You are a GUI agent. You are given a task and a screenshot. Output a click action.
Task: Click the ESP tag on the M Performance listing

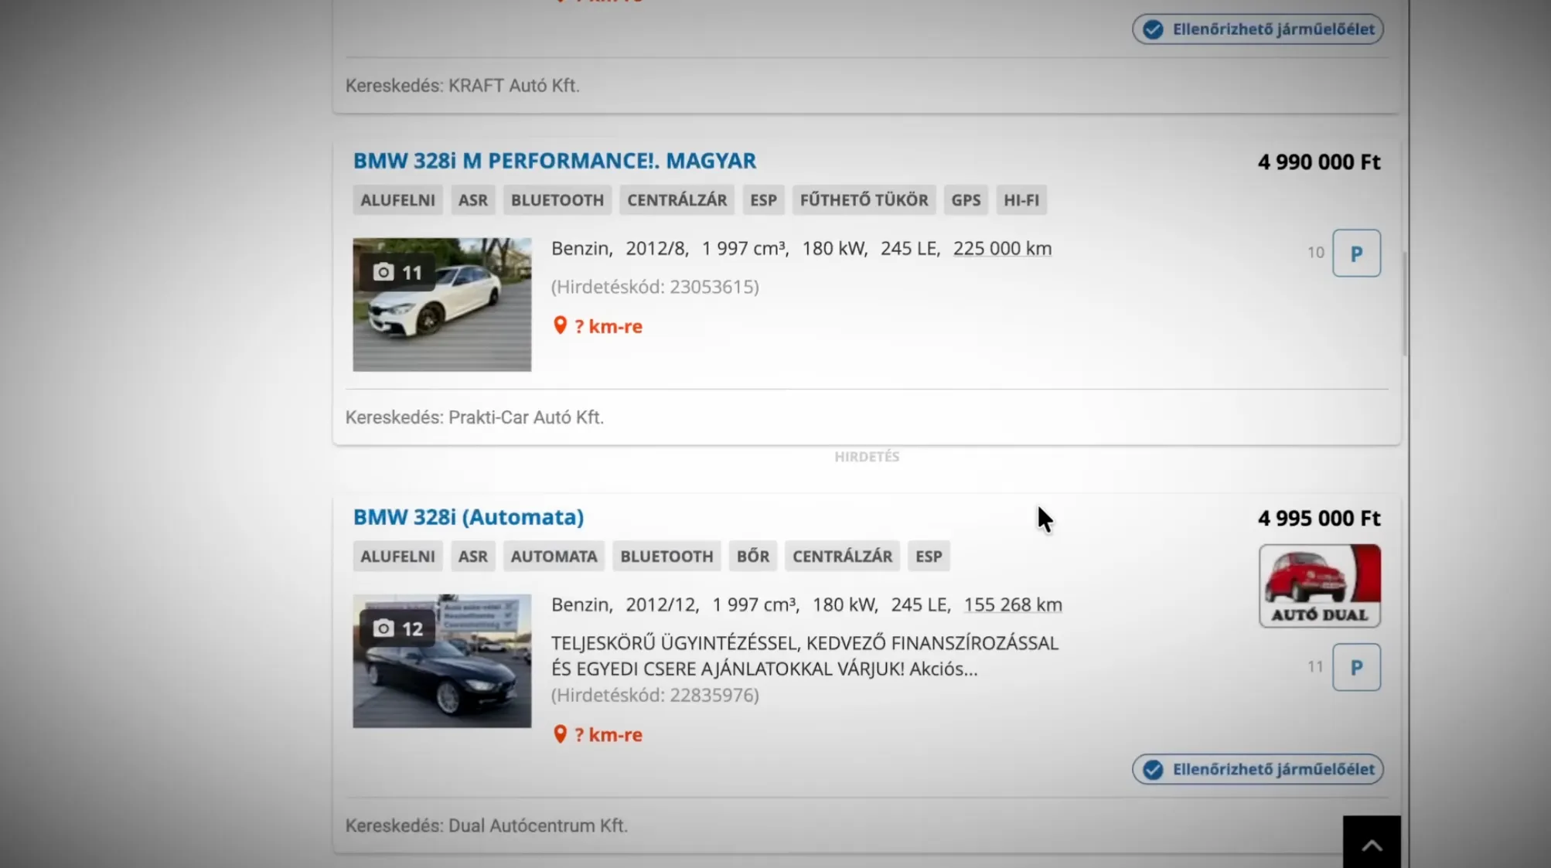[763, 200]
